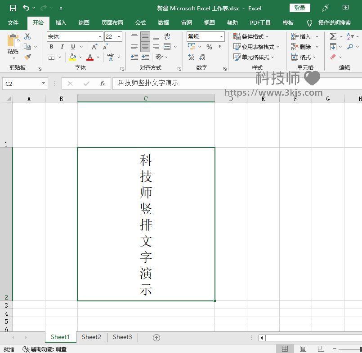Viewport: 362px width, 353px height.
Task: Switch to the 公式 Formulas tab
Action: (x=141, y=22)
